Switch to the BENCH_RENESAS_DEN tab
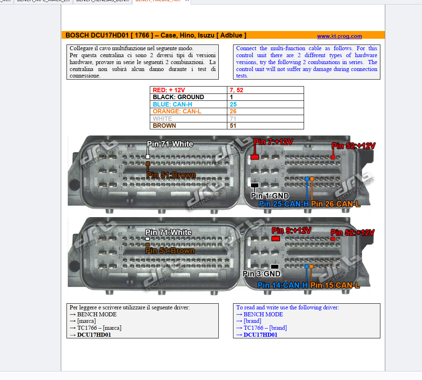 [102, 2]
